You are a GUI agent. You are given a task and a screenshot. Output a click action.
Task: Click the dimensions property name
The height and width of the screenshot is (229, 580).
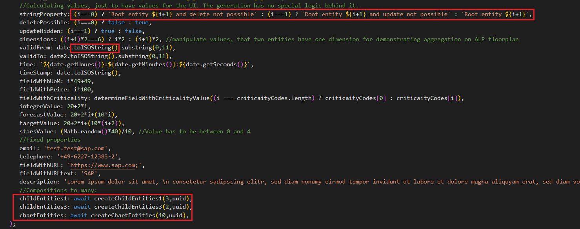tap(37, 39)
